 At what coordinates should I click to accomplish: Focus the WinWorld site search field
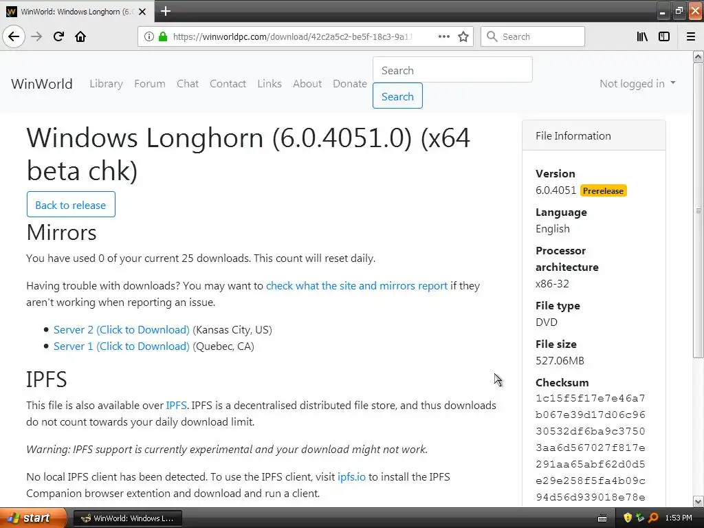click(x=452, y=69)
